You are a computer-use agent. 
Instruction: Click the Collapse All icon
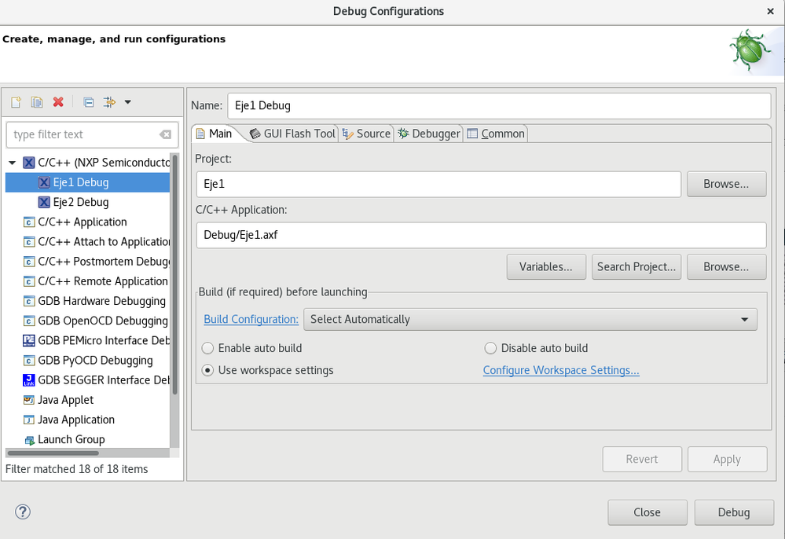coord(89,102)
